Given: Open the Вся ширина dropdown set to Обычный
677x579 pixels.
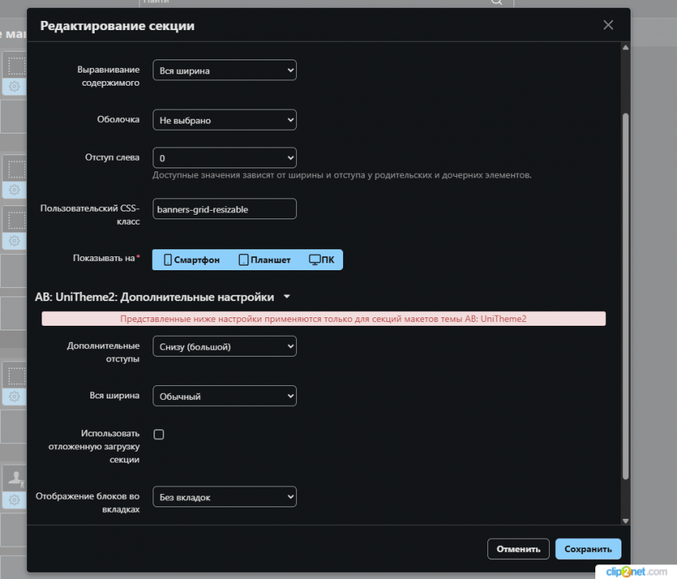Looking at the screenshot, I should point(224,396).
